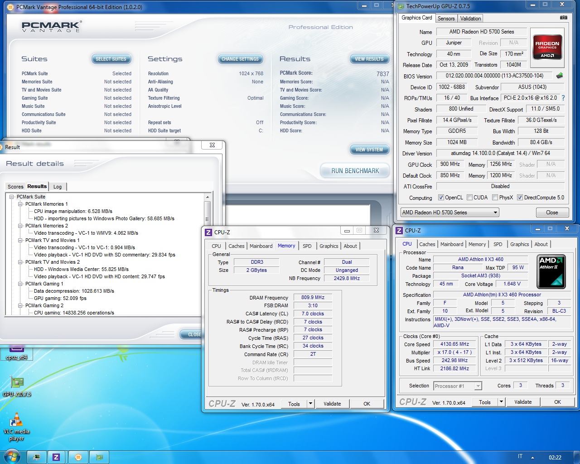Viewport: 580px width, 464px height.
Task: Toggle the OpenCL checkbox
Action: click(x=441, y=198)
